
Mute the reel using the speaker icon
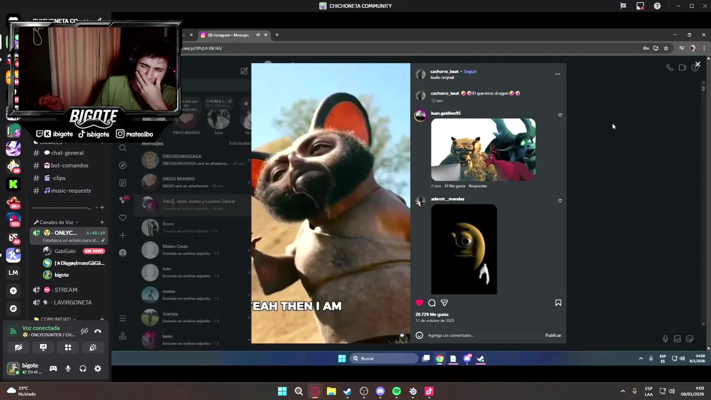point(402,336)
